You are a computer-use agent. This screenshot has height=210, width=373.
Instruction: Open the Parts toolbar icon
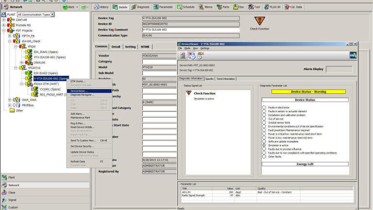tap(219, 7)
